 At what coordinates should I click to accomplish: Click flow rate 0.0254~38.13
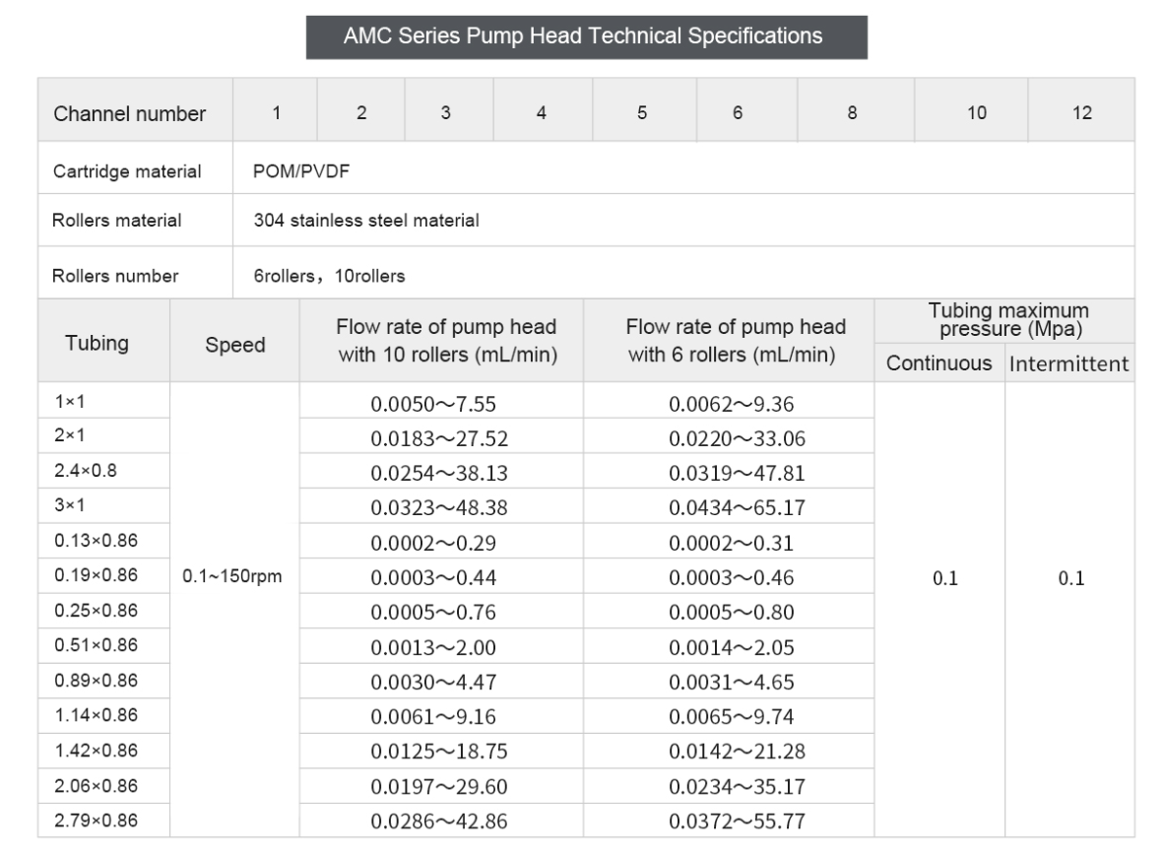[439, 474]
